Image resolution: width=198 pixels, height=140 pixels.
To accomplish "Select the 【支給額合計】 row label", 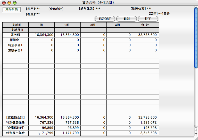I will pos(15,118).
